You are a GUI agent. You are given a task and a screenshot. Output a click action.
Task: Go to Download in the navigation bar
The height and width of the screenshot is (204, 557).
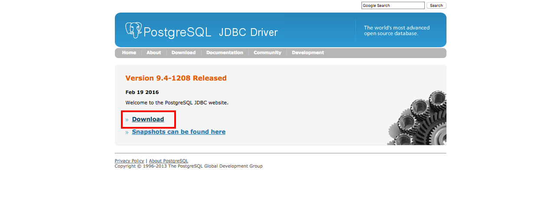(x=183, y=52)
